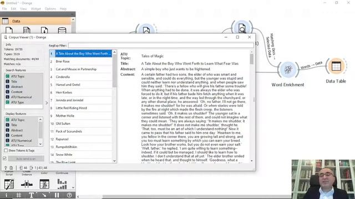355x199 pixels.
Task: Click the grid '#' align icon in dock
Action: tap(19, 195)
